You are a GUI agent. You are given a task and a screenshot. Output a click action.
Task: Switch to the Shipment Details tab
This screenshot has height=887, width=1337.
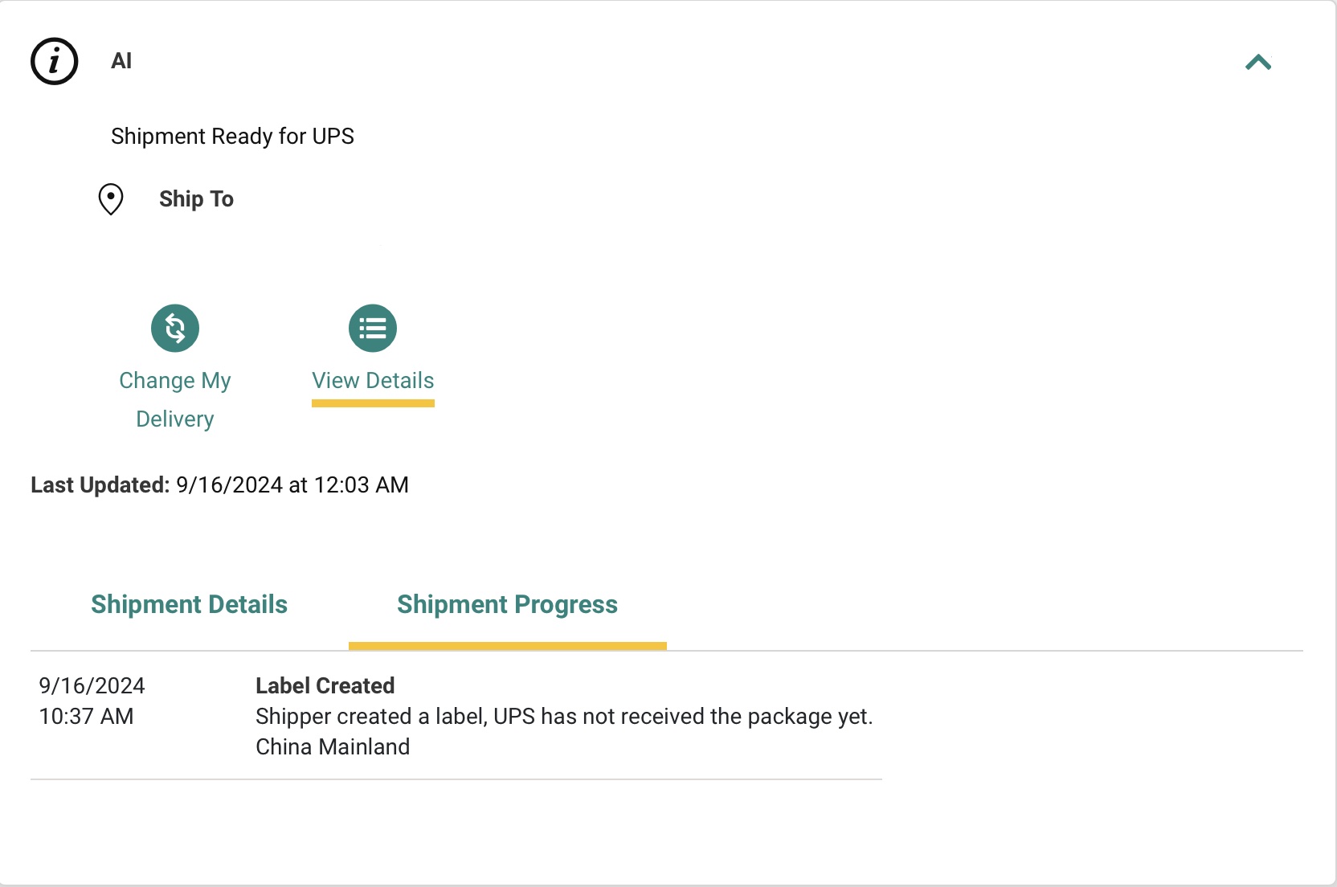pos(190,604)
